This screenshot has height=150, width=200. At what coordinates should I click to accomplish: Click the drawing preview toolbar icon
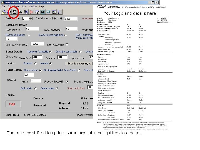tap(54, 12)
